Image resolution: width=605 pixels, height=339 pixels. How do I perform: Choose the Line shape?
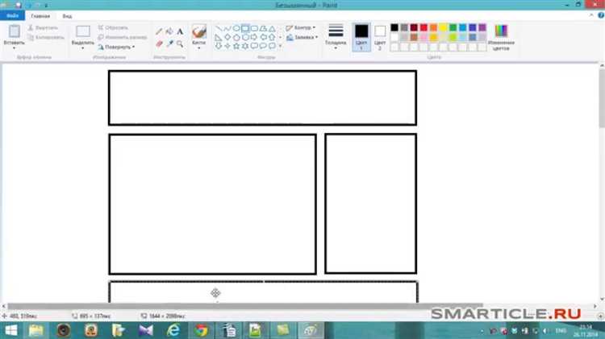click(x=219, y=28)
